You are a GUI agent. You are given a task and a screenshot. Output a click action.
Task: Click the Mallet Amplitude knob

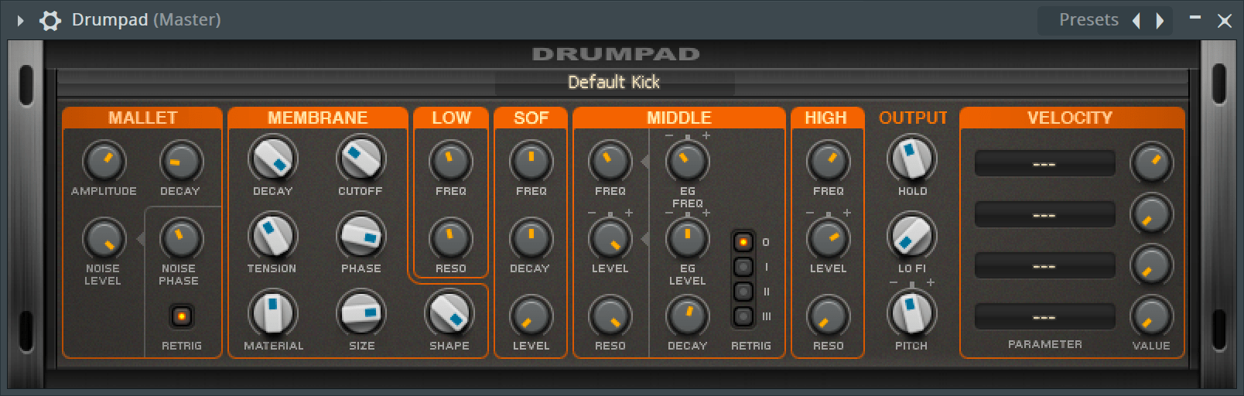tap(104, 162)
